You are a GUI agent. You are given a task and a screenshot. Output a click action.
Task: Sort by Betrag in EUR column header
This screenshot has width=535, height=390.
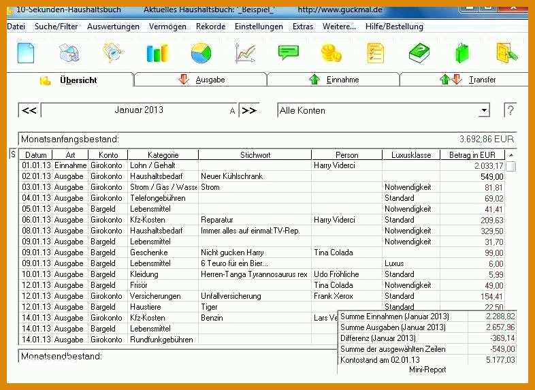(x=472, y=155)
